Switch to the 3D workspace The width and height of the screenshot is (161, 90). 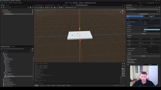pyautogui.click(x=70, y=3)
